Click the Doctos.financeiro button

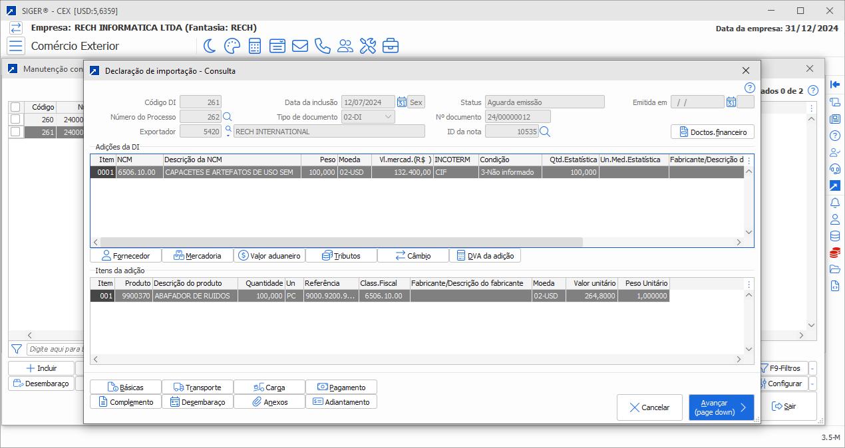click(x=713, y=132)
